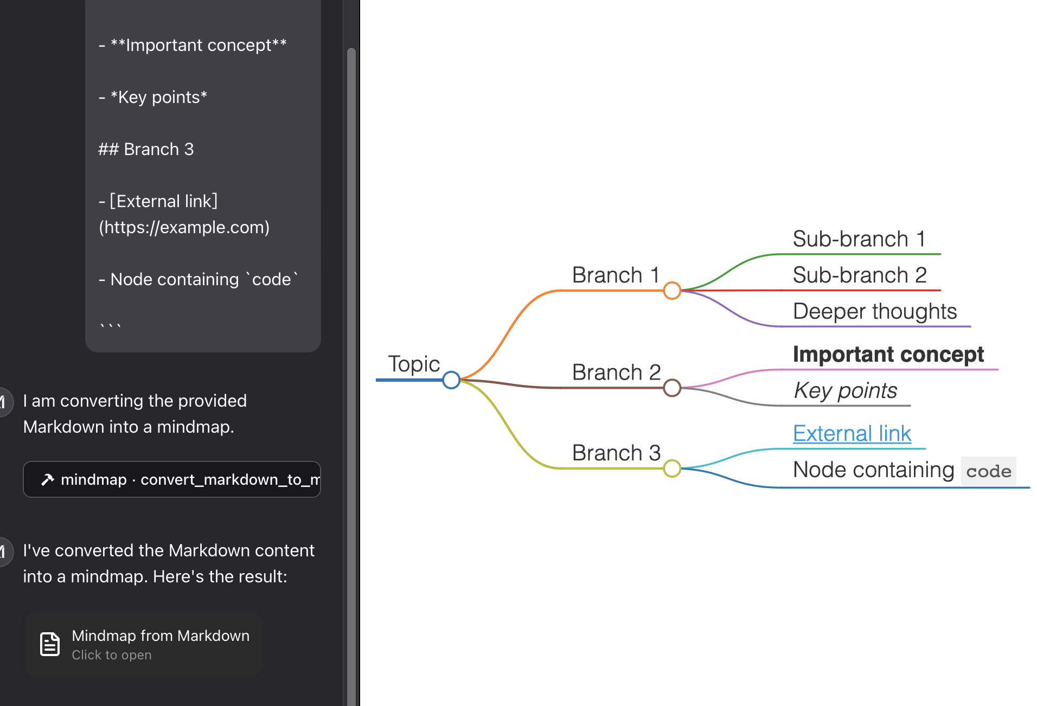Collapse Branch 3 via its node circle
Image resolution: width=1037 pixels, height=706 pixels.
pyautogui.click(x=673, y=468)
